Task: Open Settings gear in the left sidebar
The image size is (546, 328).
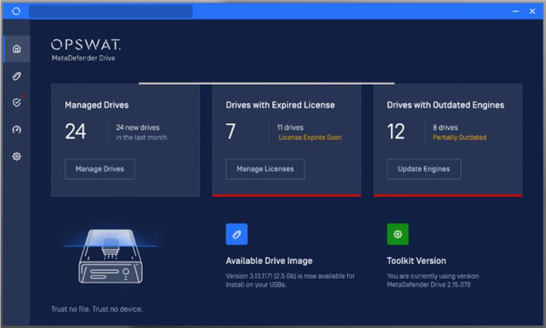Action: [16, 157]
